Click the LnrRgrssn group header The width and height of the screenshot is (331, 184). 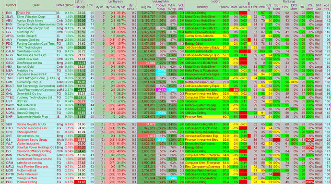click(x=116, y=1)
